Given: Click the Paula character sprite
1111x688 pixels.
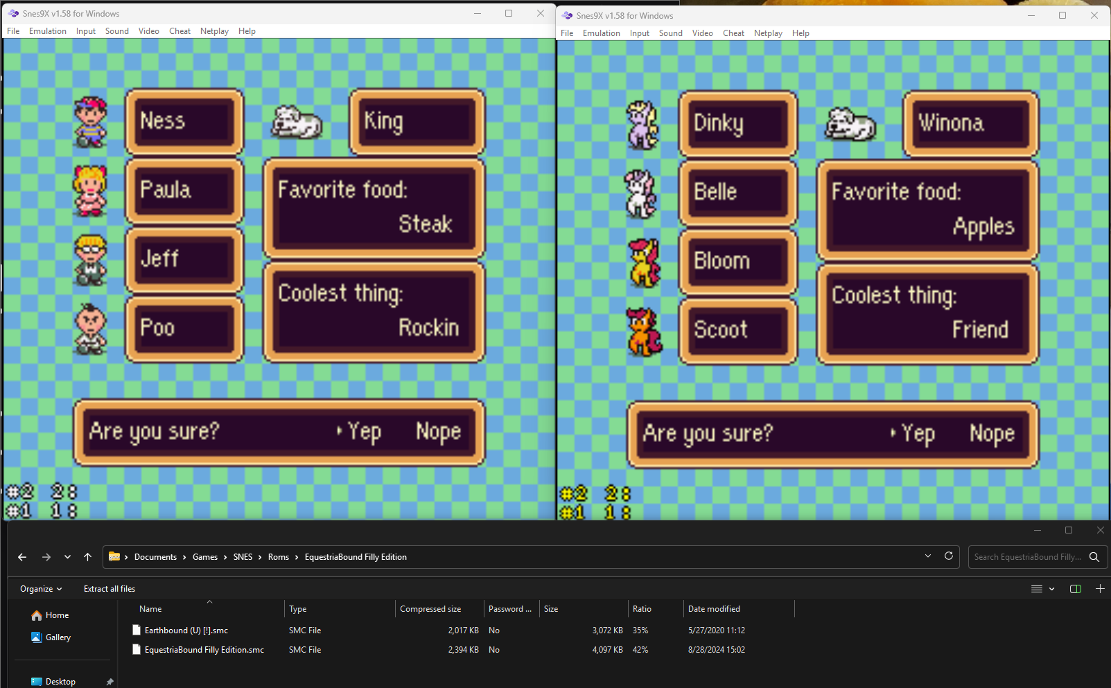Looking at the screenshot, I should click(x=91, y=191).
